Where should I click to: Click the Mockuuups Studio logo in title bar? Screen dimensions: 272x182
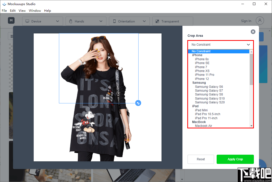tap(4, 4)
